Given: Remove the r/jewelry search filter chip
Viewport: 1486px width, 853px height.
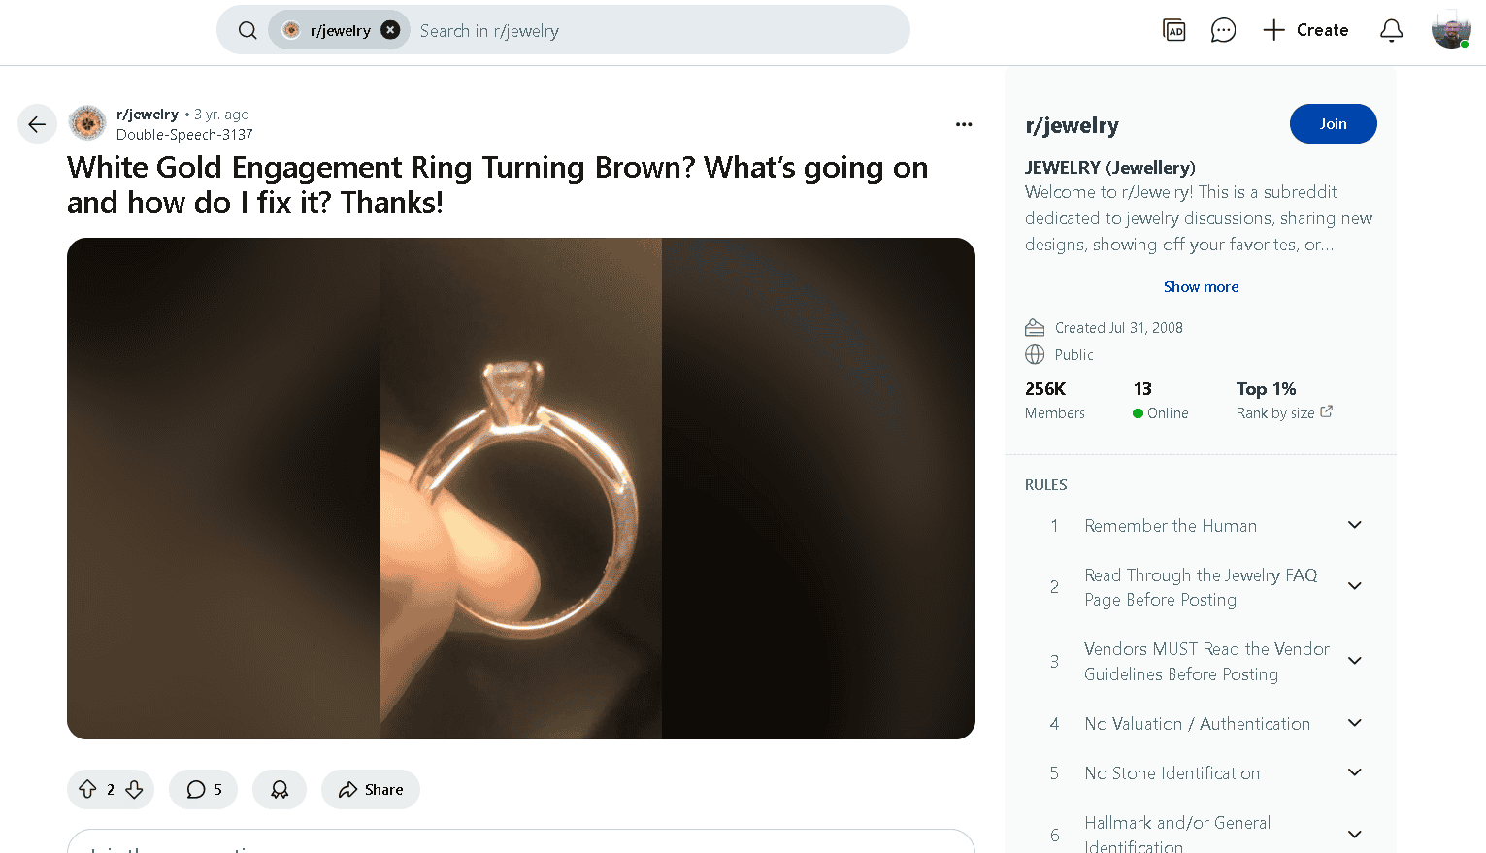Looking at the screenshot, I should 390,30.
